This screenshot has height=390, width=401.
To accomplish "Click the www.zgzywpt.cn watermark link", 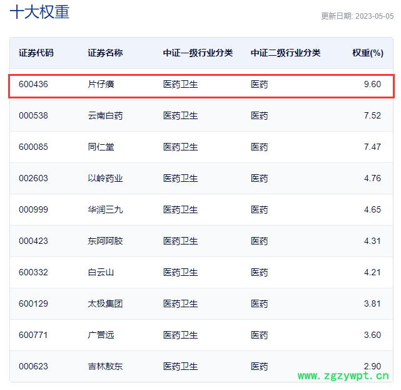I will pyautogui.click(x=343, y=376).
